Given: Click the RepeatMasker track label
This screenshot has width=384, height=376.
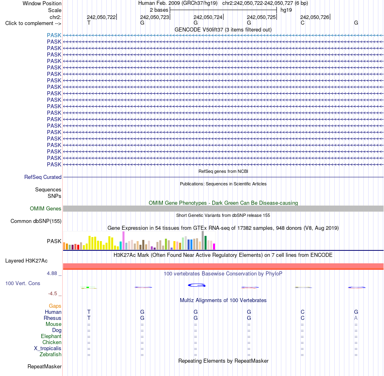Looking at the screenshot, I should click(x=44, y=366).
